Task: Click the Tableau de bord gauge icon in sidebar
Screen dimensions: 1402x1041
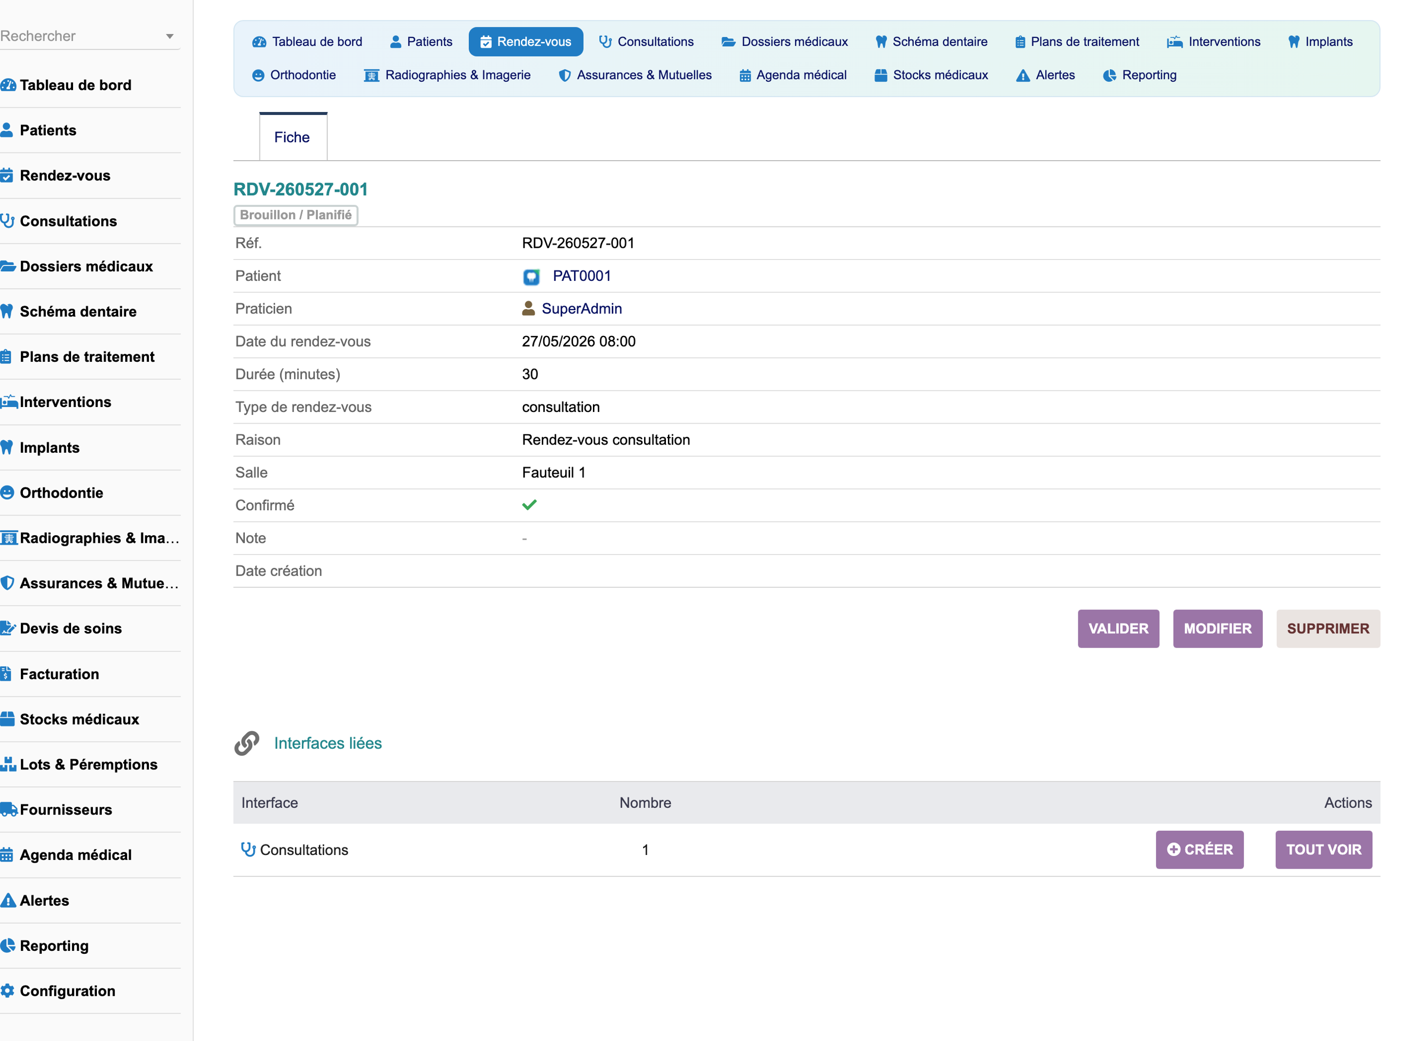Action: click(x=8, y=85)
